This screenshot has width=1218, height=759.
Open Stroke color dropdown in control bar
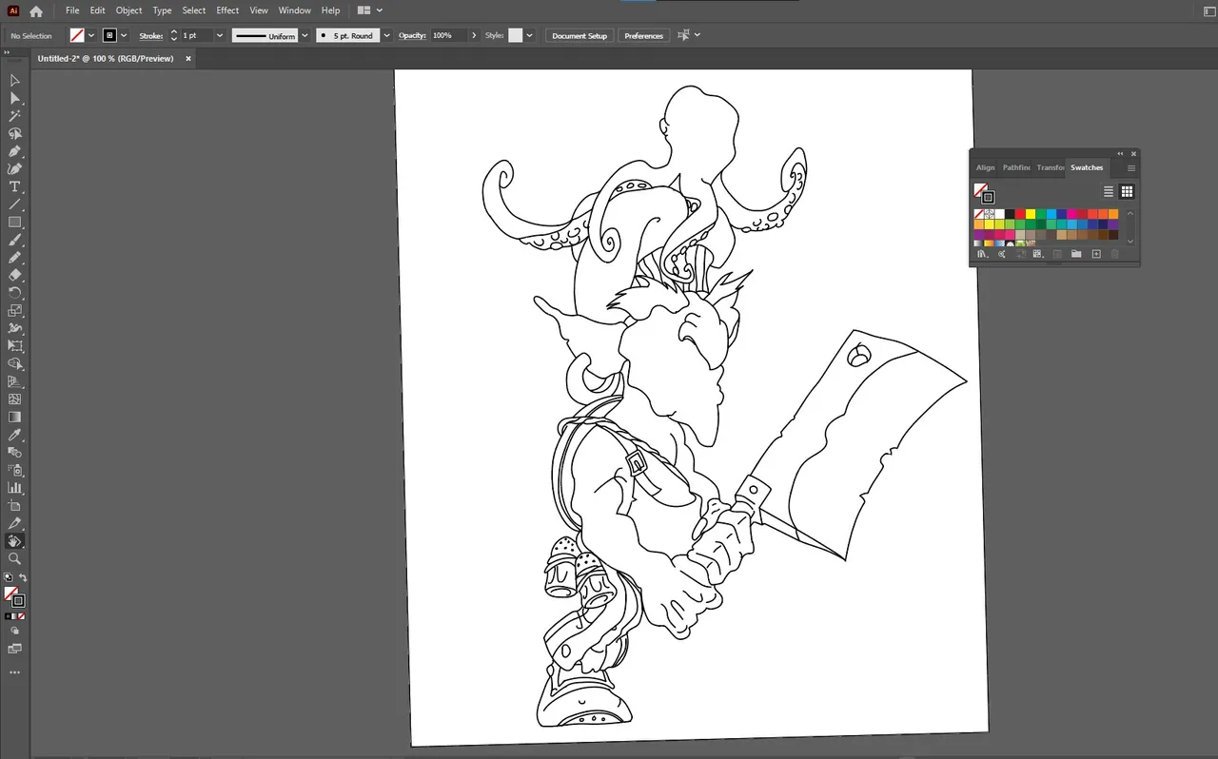pyautogui.click(x=124, y=35)
